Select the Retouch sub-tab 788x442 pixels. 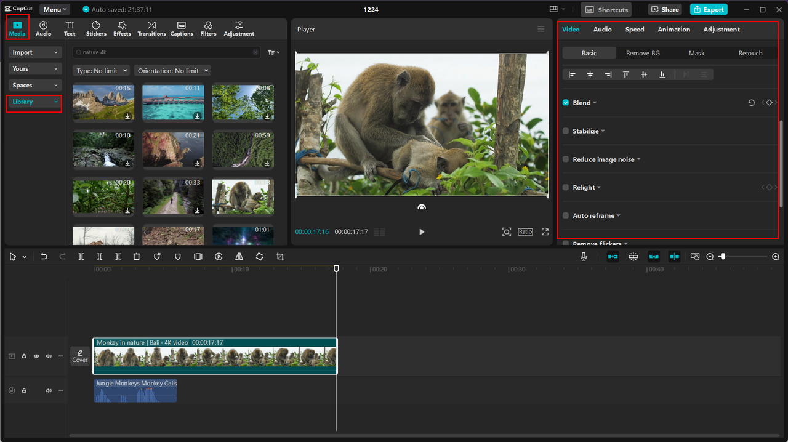pos(750,53)
